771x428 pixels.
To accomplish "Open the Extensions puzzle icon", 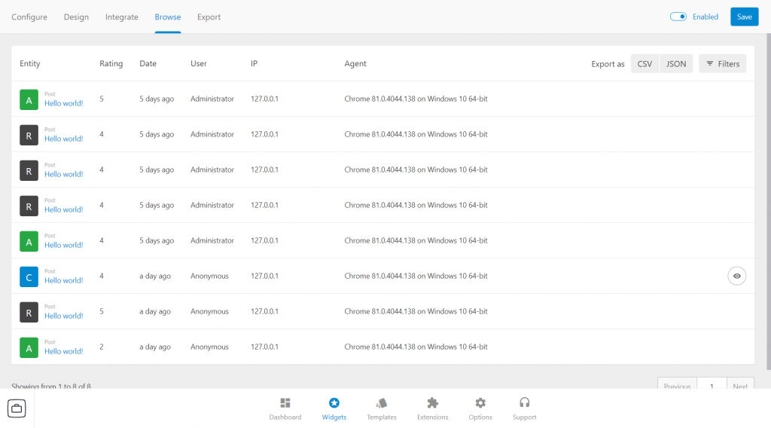I will pyautogui.click(x=433, y=403).
